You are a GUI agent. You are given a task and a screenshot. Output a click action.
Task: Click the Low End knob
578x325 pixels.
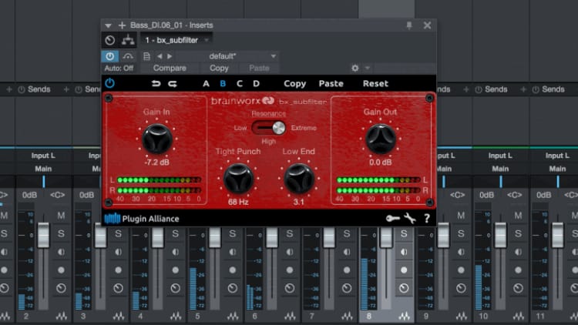point(298,179)
